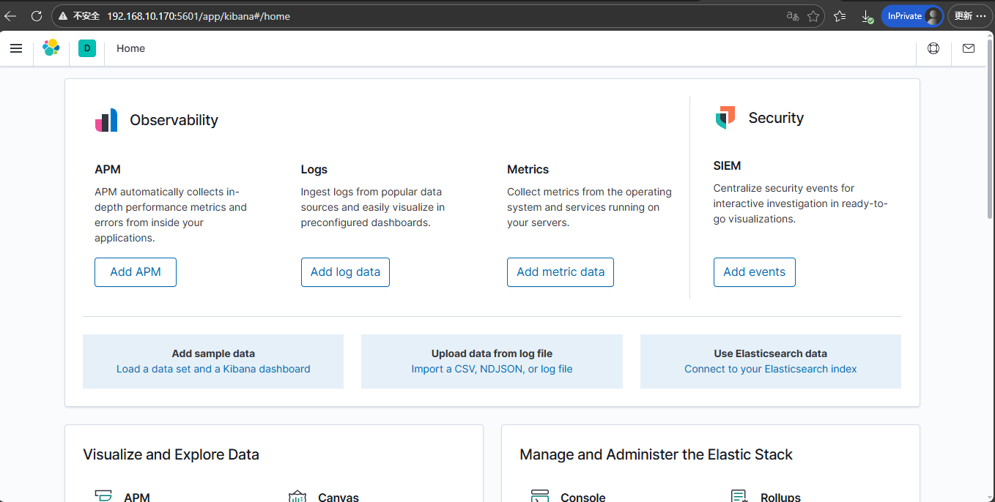
Task: Click Add sample data title
Action: pyautogui.click(x=213, y=353)
